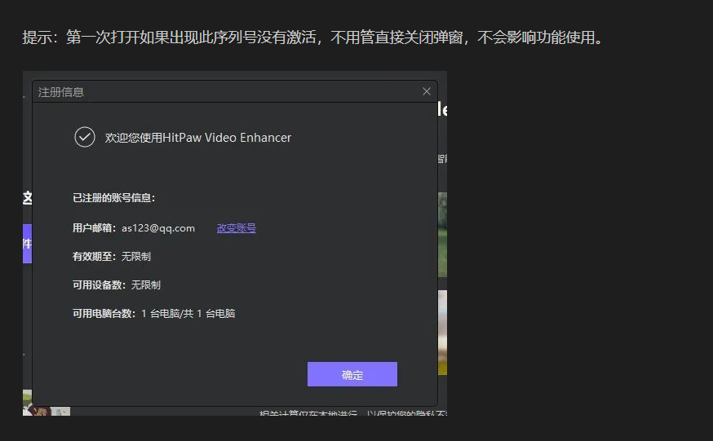Click the 可用设备数: 无限制 line
The image size is (713, 441).
(117, 284)
